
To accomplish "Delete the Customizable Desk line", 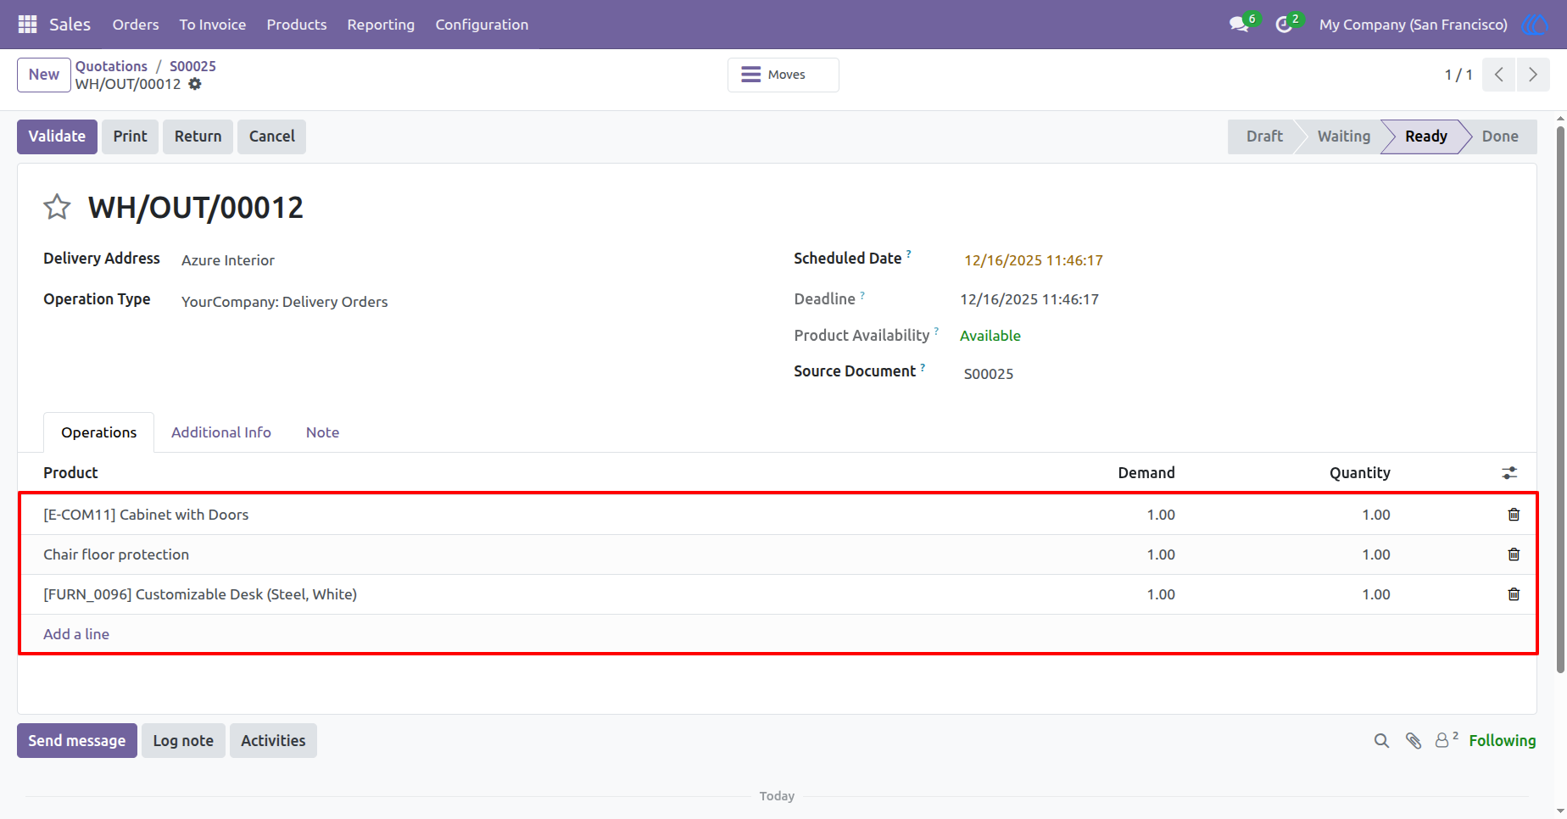I will [x=1514, y=594].
